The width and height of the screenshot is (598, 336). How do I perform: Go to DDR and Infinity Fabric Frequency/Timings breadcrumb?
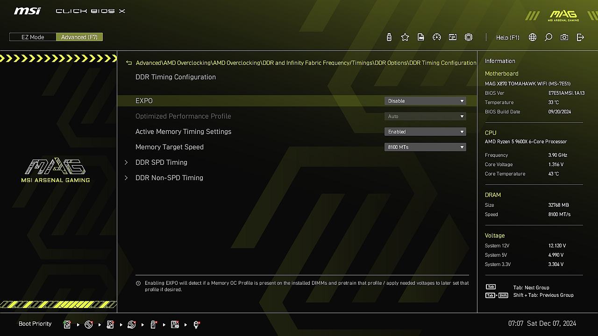click(x=317, y=63)
